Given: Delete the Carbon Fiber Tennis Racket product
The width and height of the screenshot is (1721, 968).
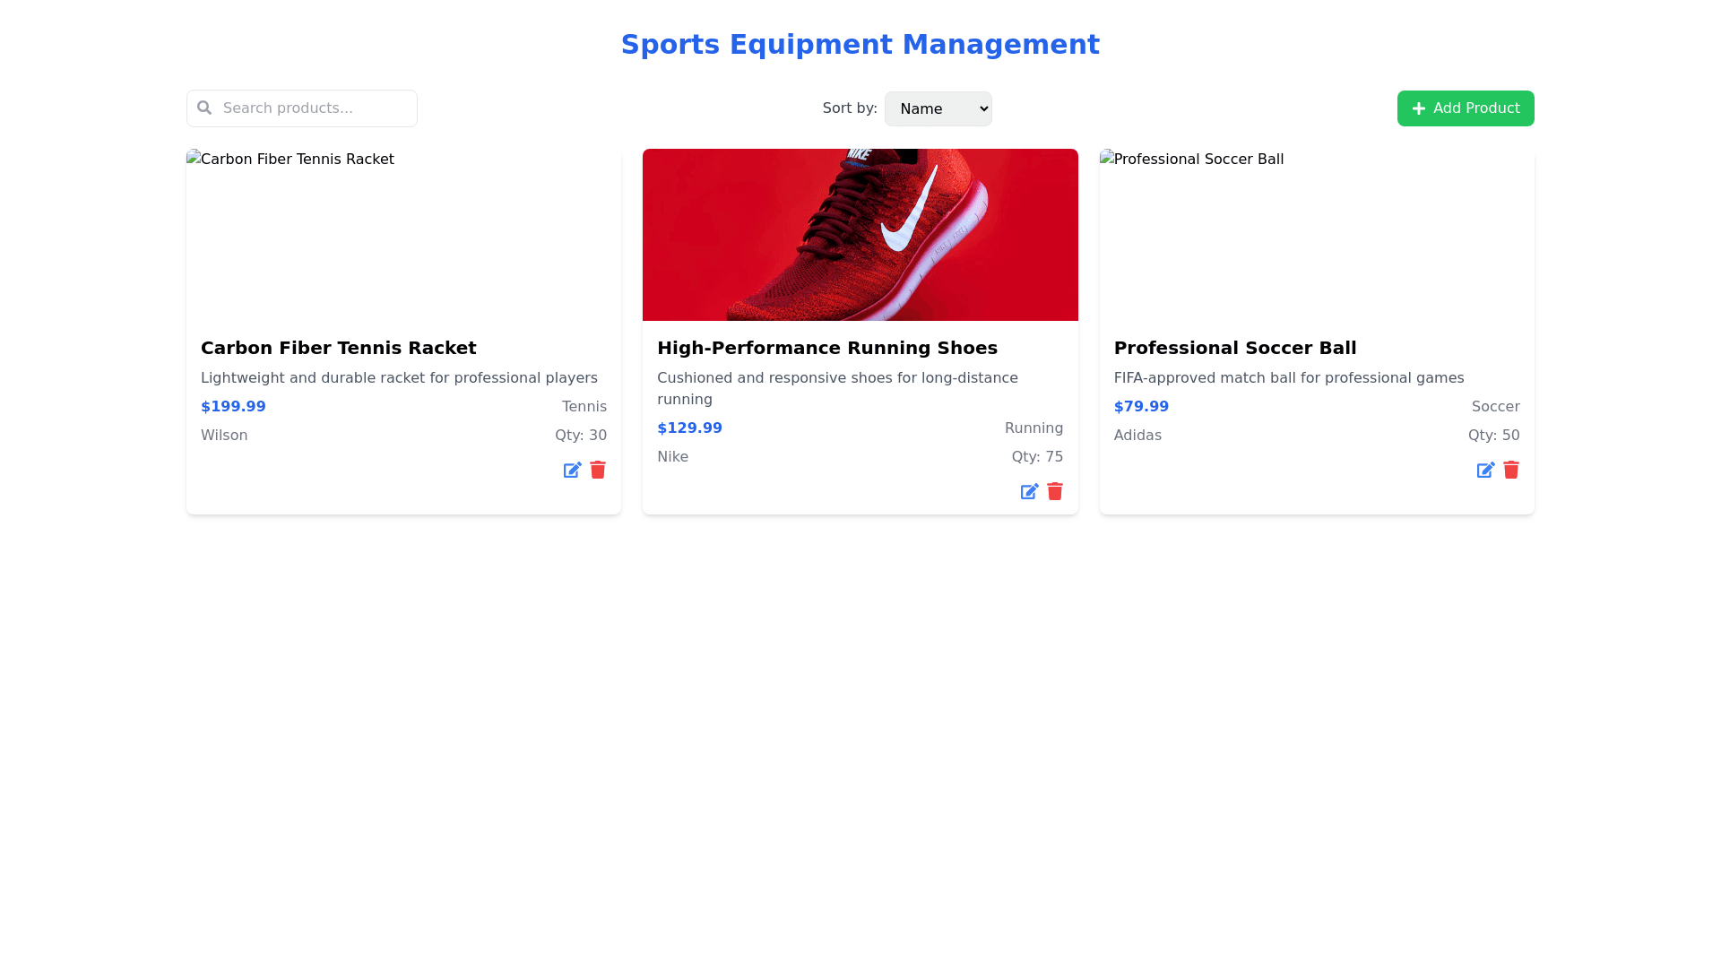Looking at the screenshot, I should (x=598, y=470).
